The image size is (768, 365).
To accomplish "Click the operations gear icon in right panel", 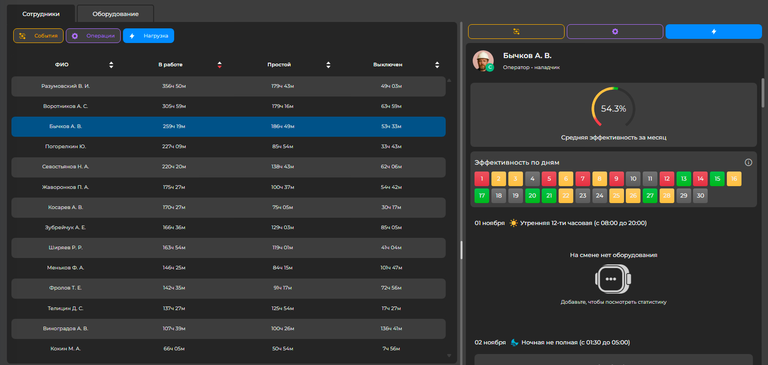I will 615,32.
